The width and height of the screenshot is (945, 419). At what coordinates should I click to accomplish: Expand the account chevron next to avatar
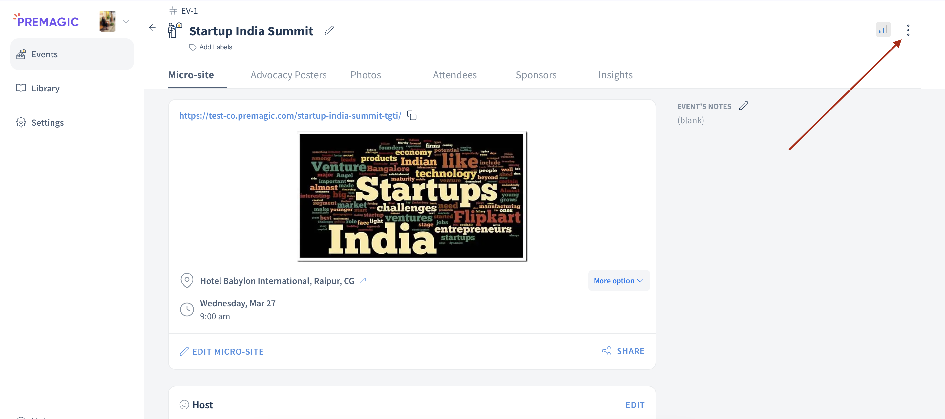(126, 21)
